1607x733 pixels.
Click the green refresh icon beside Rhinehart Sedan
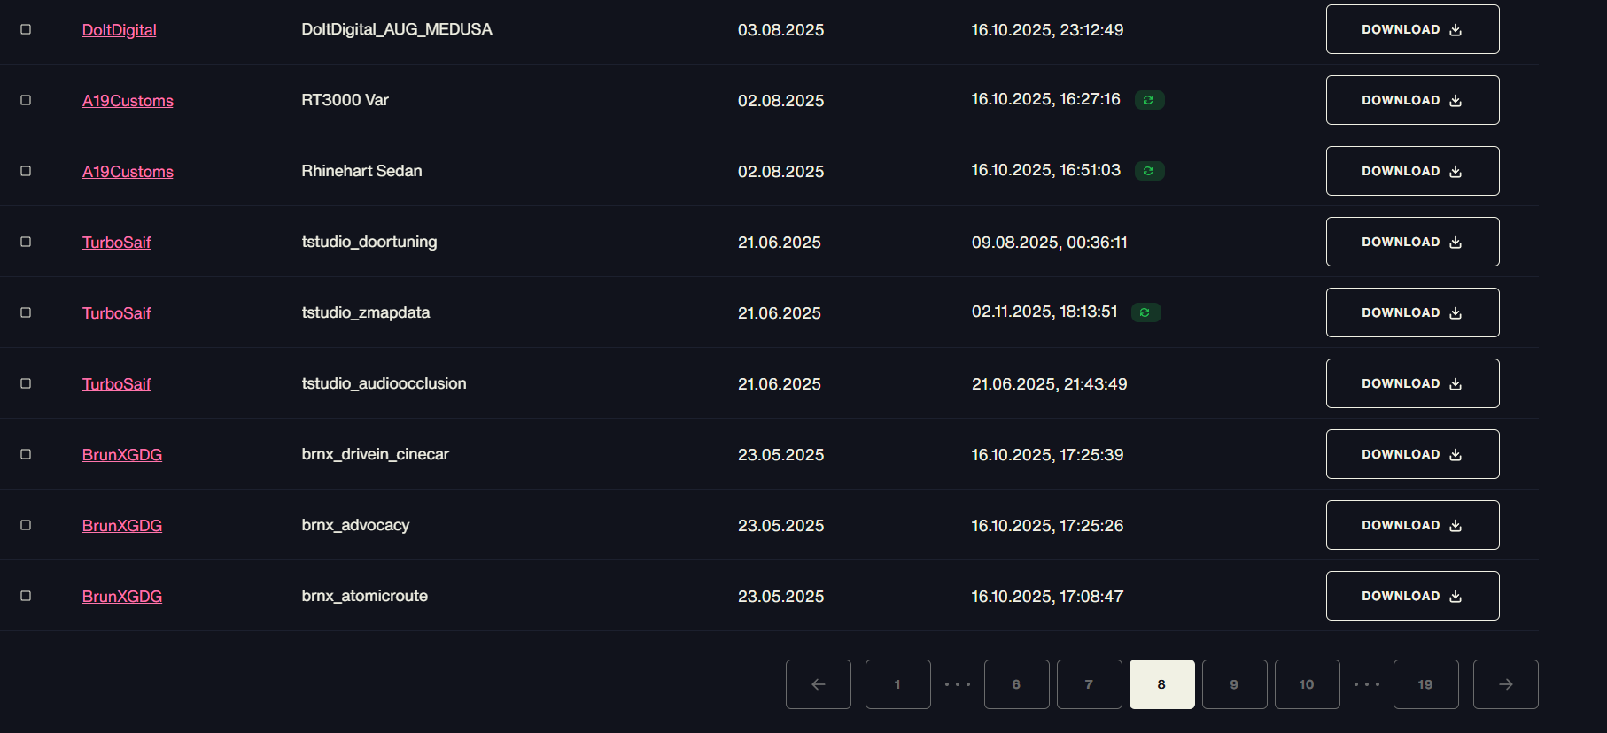1149,171
